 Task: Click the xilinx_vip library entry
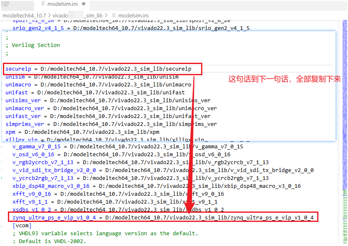23,140
